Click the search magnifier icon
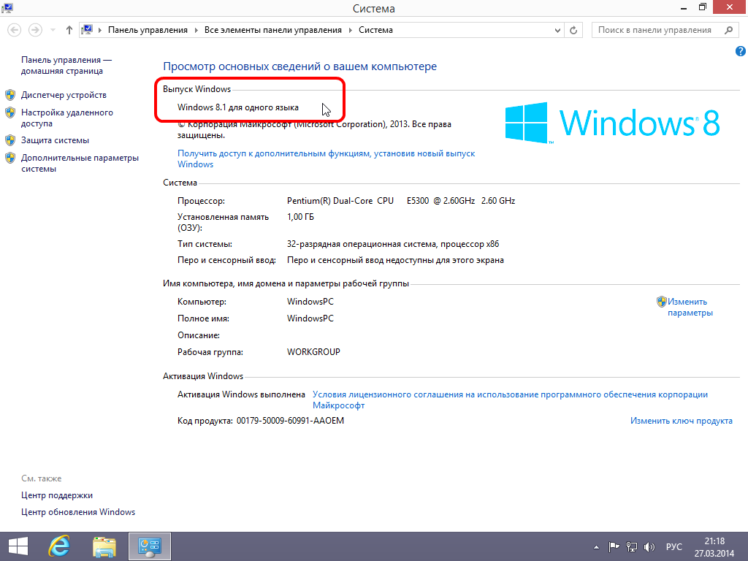 (728, 30)
